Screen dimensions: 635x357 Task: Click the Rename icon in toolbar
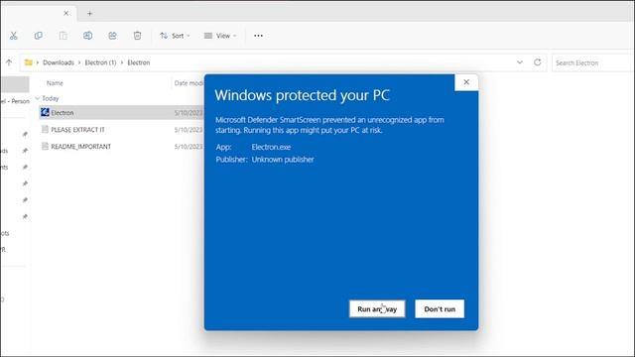[87, 36]
